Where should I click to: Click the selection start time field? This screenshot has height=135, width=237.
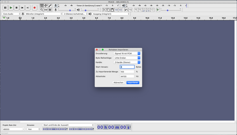tap(55, 129)
